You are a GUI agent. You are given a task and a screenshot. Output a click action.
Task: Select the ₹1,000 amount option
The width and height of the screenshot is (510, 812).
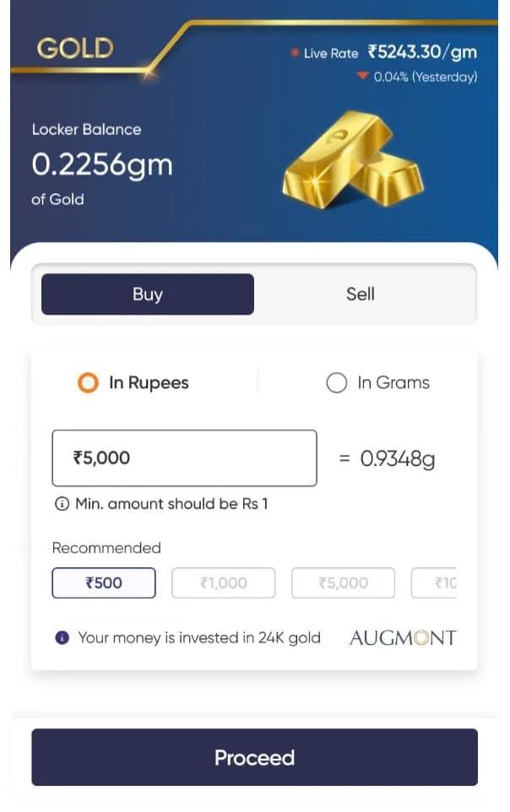[223, 582]
